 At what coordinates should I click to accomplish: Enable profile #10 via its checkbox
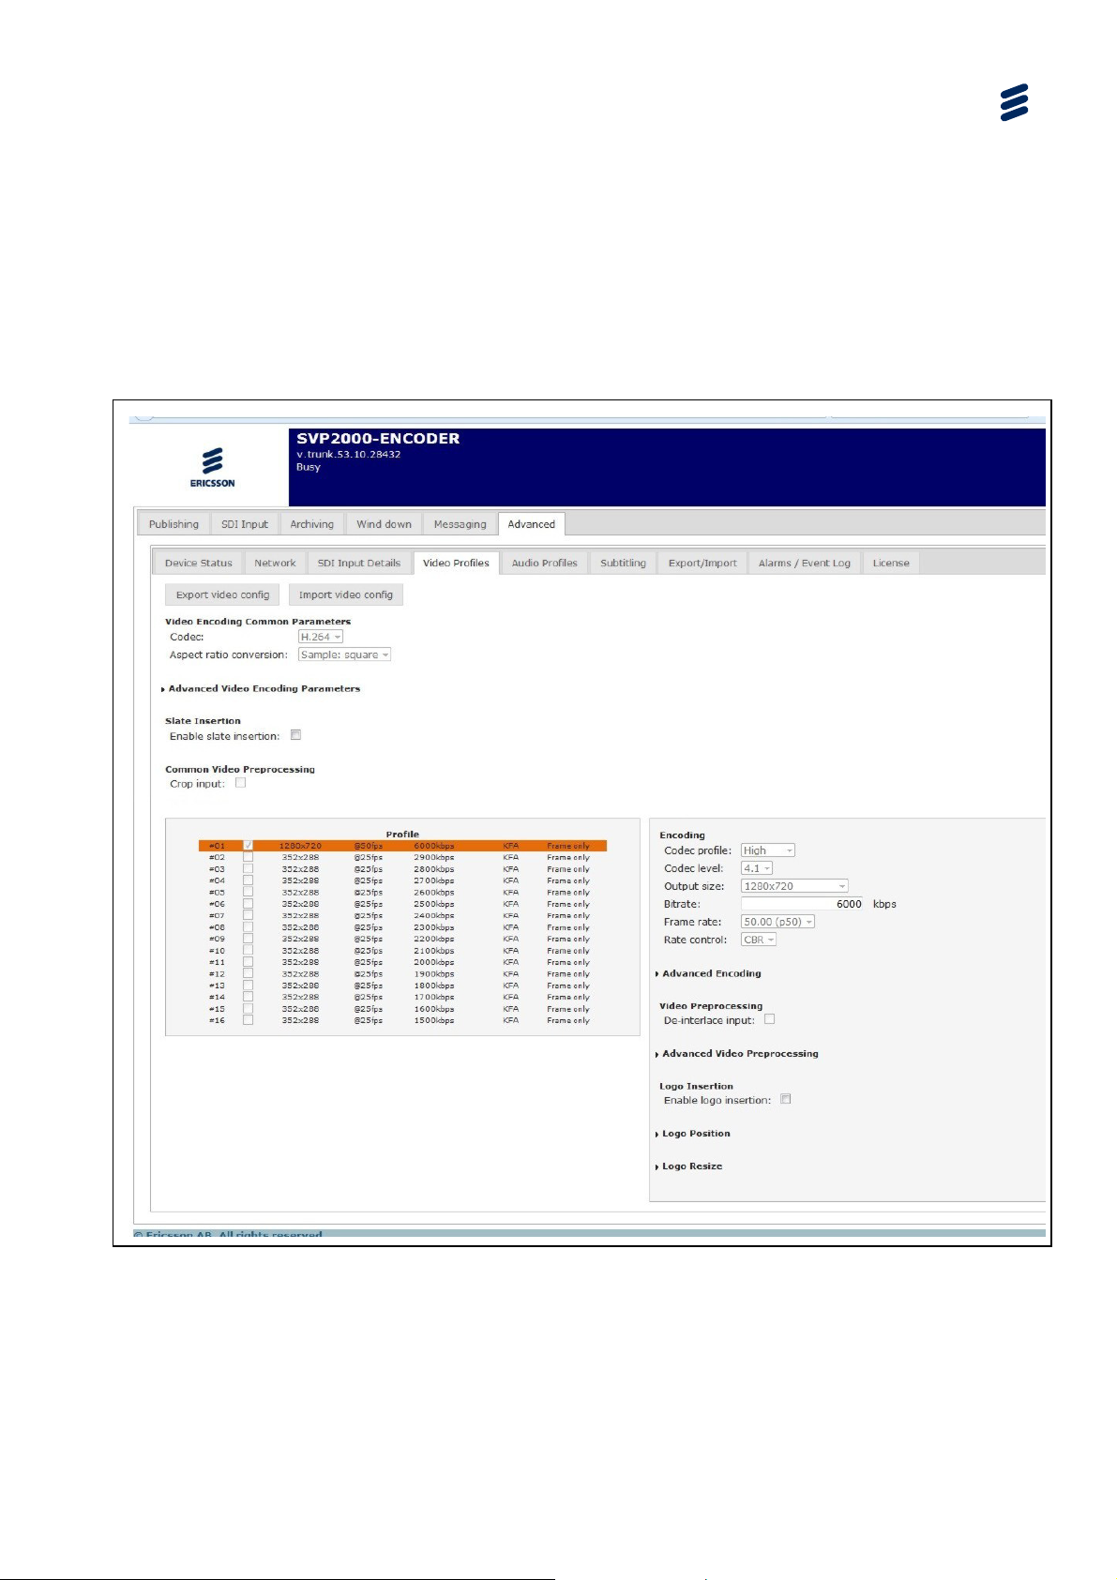click(248, 950)
